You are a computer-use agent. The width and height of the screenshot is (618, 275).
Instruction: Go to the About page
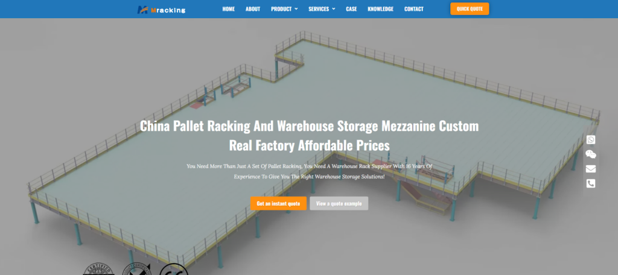tap(253, 9)
